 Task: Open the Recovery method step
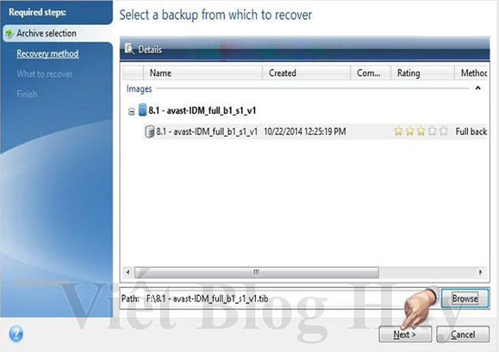pos(48,53)
